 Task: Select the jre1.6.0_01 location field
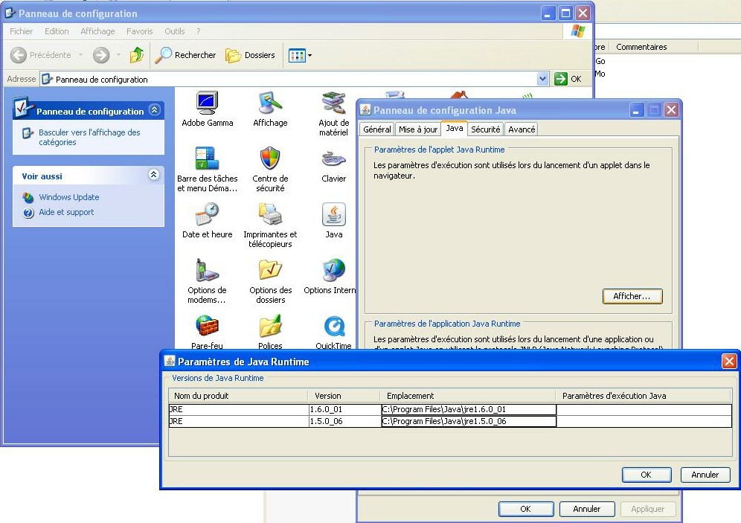click(468, 409)
